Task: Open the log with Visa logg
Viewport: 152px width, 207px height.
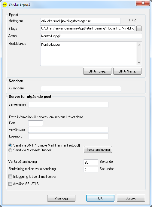Action: 61,198
